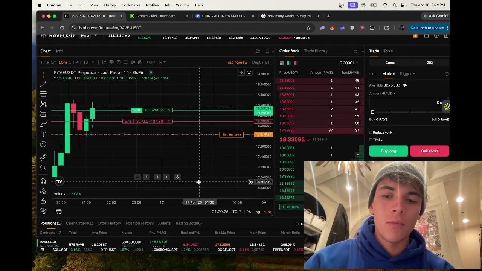Open the emoji icons tool
Viewport: 482px width, 271px height.
(43, 144)
